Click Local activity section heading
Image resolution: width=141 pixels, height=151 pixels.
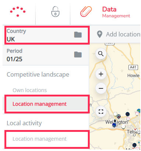[x=24, y=123]
